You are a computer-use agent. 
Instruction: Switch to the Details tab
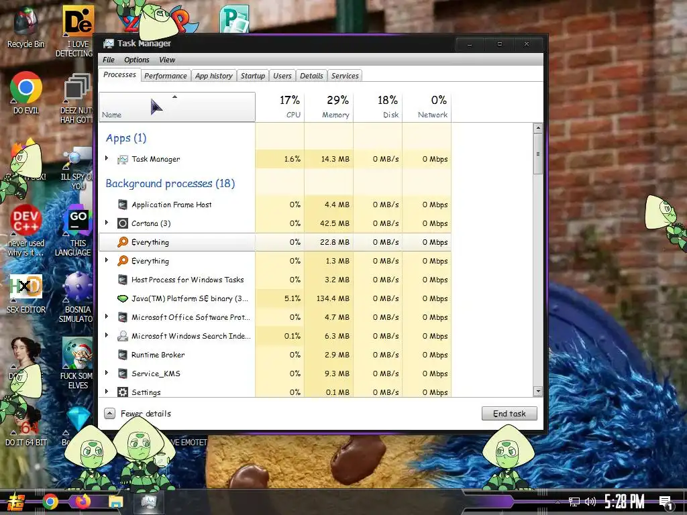311,76
